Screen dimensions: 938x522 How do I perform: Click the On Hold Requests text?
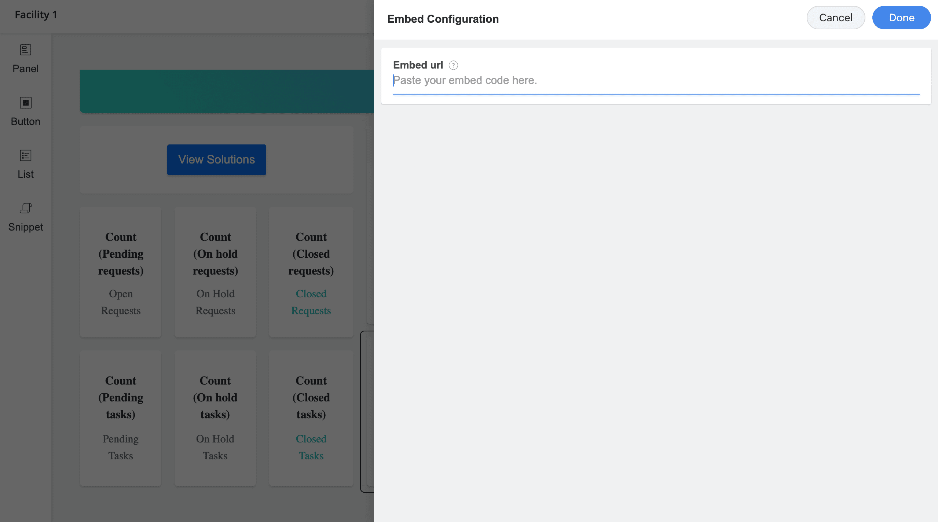215,302
